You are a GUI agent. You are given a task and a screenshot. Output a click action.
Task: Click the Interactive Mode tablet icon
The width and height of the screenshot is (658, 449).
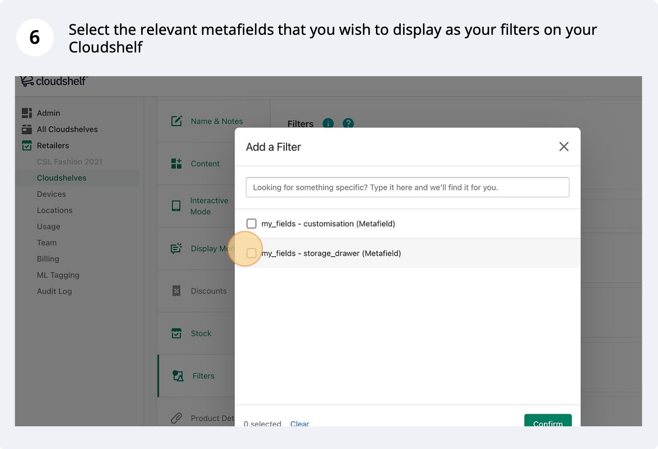pyautogui.click(x=176, y=206)
